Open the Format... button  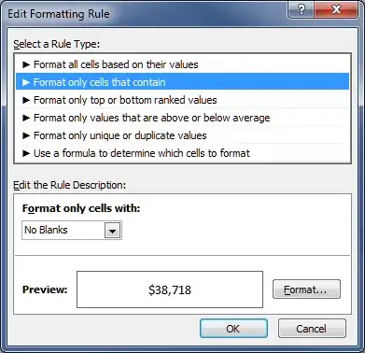click(306, 289)
